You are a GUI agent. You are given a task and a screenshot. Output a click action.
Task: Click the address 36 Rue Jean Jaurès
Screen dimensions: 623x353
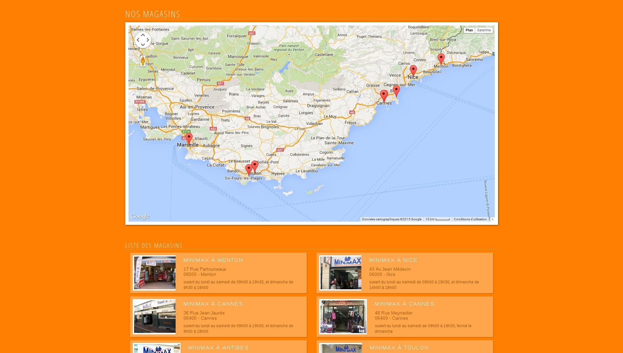(x=204, y=313)
